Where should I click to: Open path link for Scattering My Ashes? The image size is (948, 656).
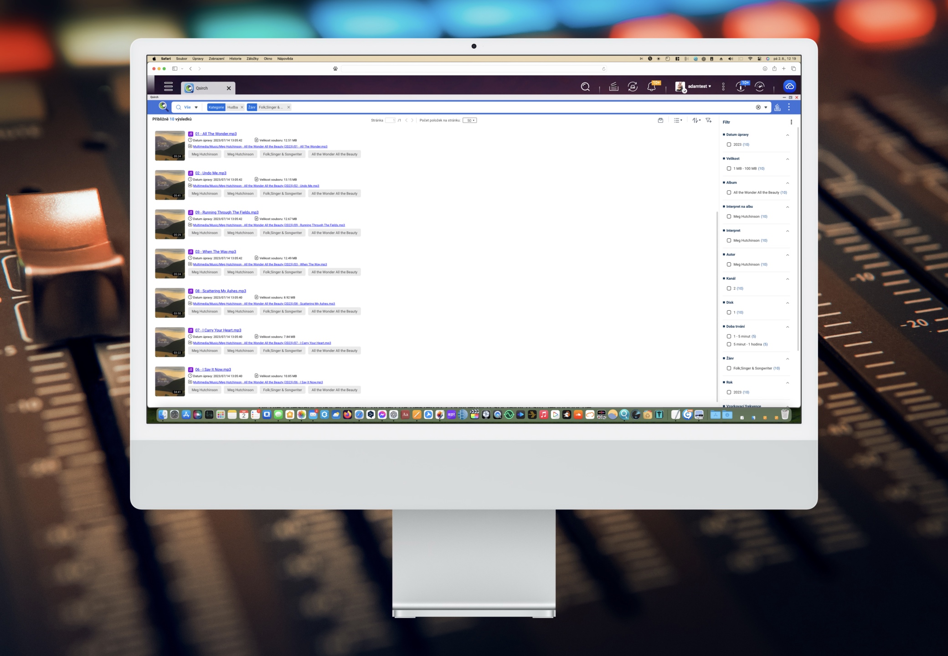(x=263, y=304)
